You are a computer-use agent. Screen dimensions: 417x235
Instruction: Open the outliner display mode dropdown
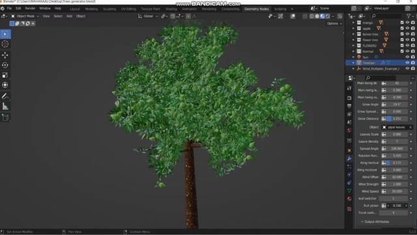click(362, 16)
